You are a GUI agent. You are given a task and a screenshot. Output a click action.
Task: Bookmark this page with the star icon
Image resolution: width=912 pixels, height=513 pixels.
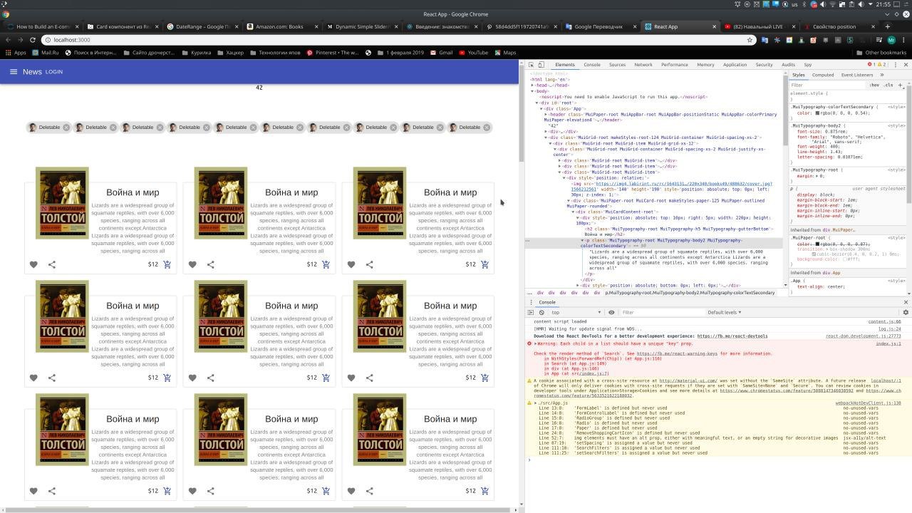tap(750, 40)
